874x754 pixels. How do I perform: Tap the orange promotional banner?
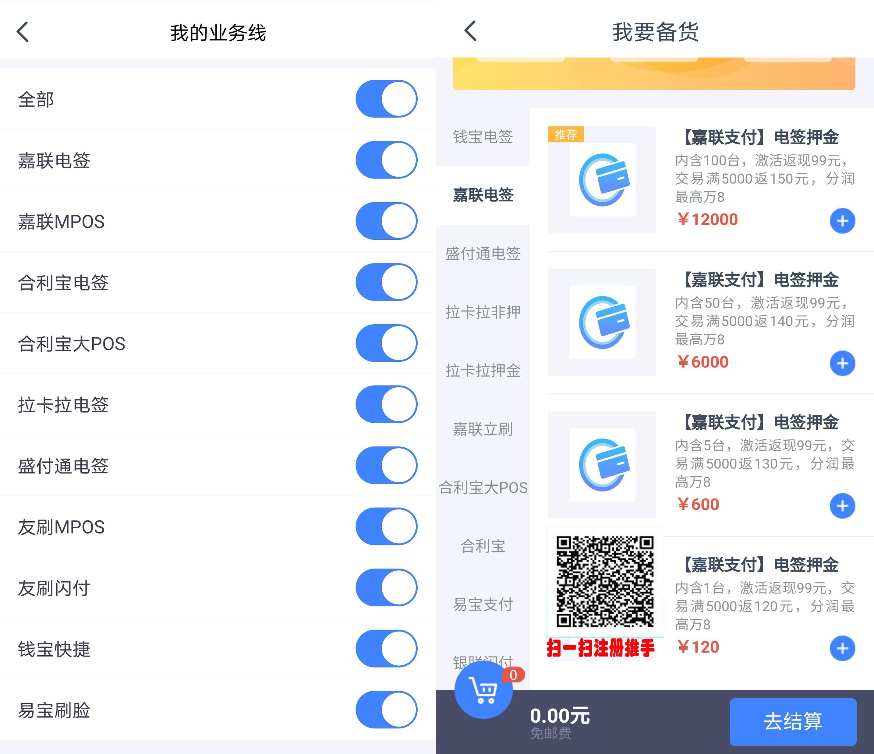click(x=654, y=73)
